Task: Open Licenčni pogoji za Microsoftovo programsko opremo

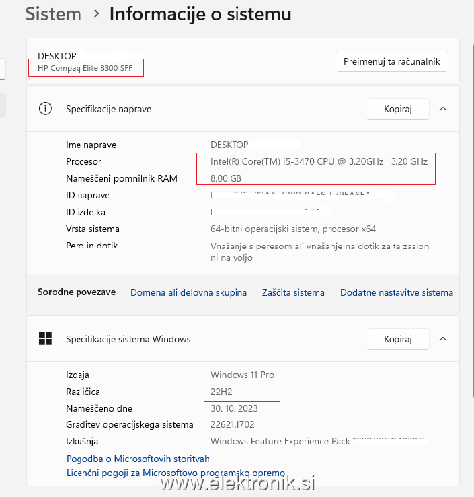Action: pos(176,473)
